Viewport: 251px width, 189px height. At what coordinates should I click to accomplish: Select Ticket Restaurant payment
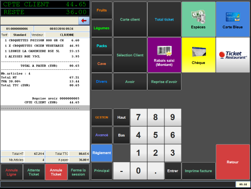pos(233,55)
